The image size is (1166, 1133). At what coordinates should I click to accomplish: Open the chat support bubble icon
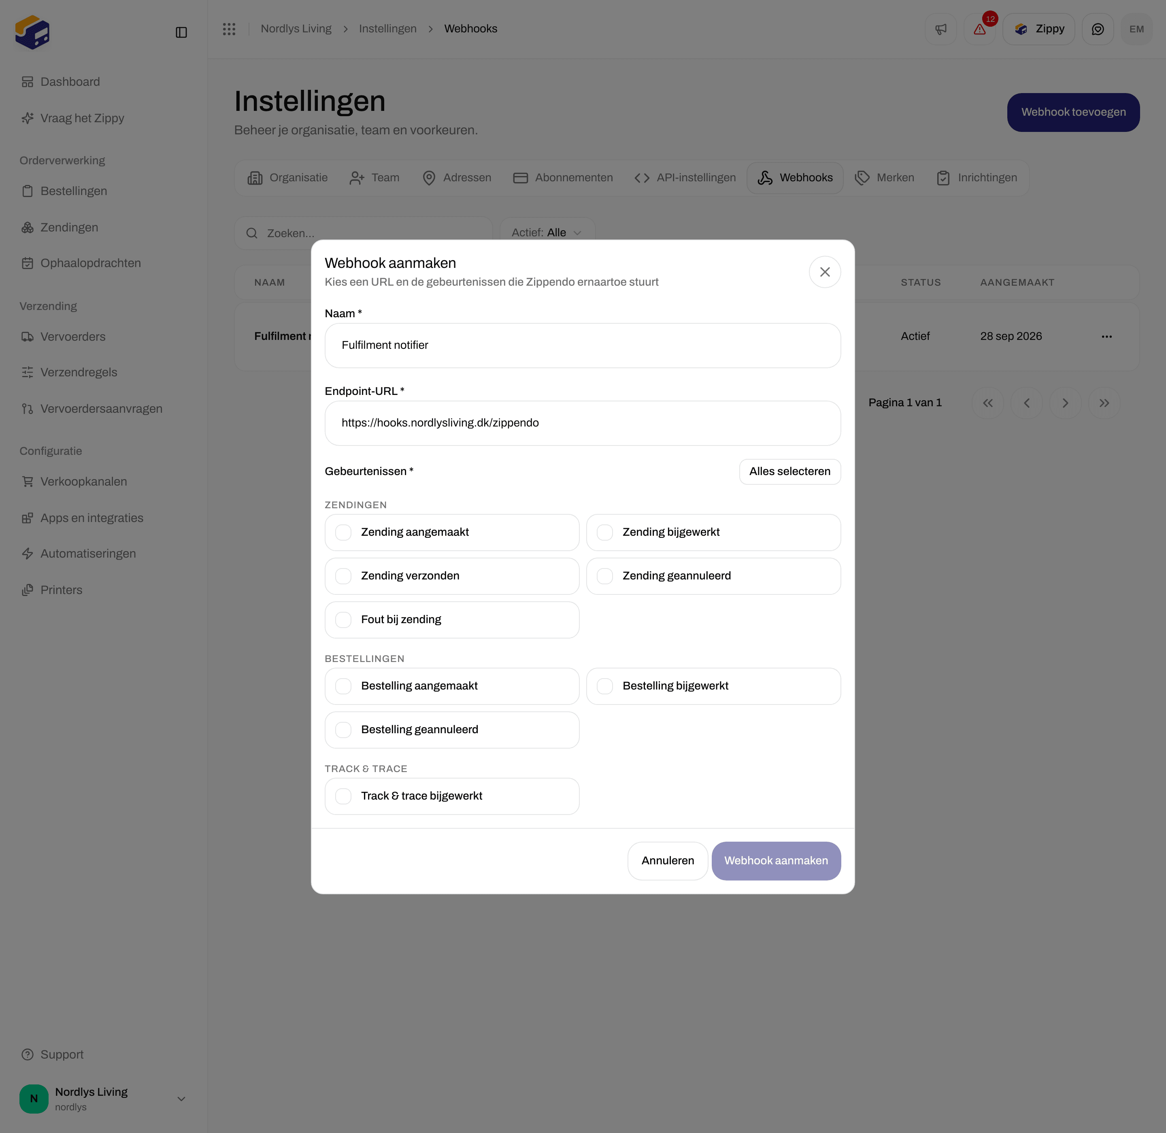[1098, 29]
